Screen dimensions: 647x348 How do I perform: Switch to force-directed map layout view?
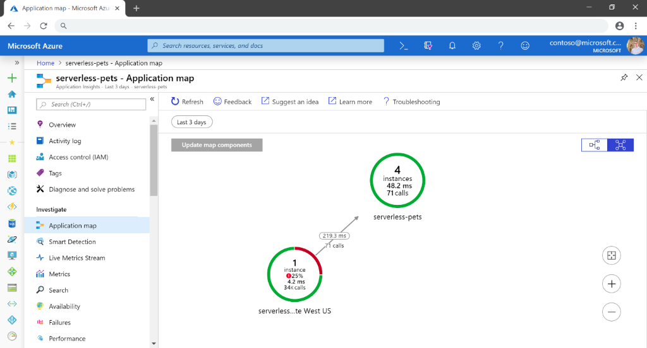620,145
